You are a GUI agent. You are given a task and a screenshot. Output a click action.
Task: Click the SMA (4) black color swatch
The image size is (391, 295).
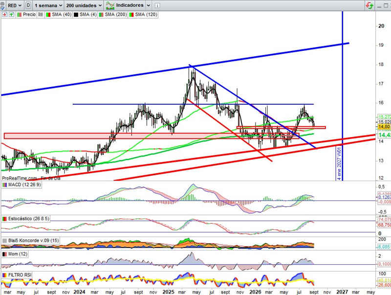(76, 15)
